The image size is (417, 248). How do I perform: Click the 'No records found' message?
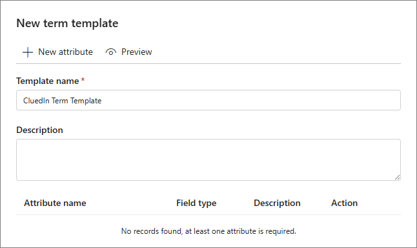tap(208, 231)
